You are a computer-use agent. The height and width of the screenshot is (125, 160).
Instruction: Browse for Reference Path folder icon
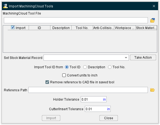coord(153,90)
